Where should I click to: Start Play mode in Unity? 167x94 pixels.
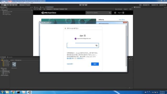[x=80, y=5]
